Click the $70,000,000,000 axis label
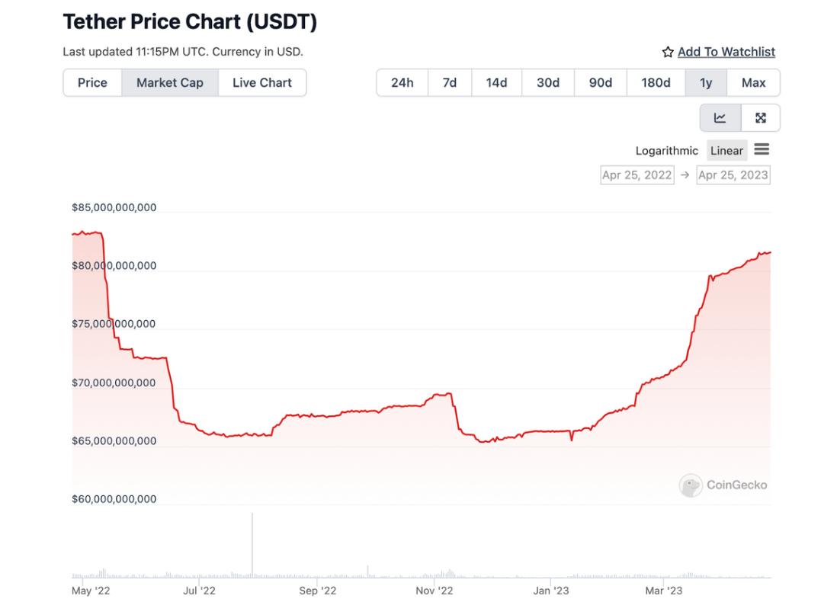This screenshot has width=837, height=602. coord(114,383)
